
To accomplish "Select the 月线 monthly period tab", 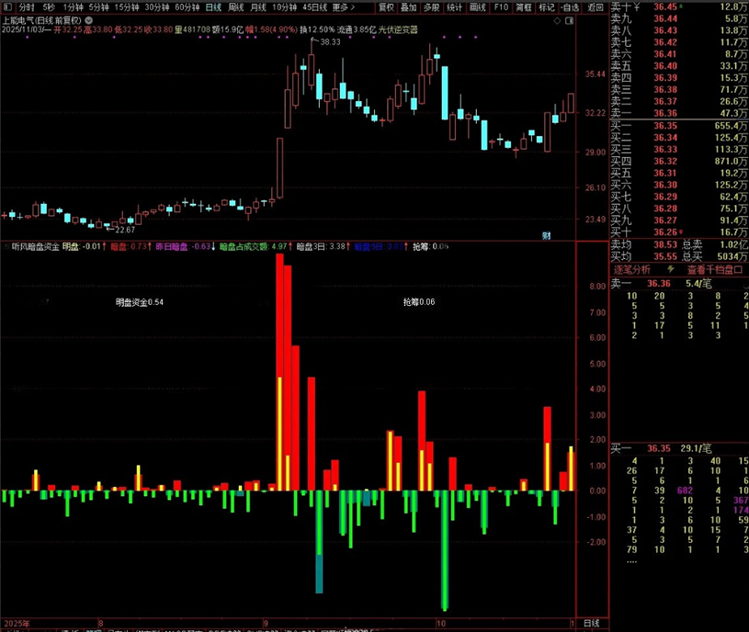I will click(258, 7).
